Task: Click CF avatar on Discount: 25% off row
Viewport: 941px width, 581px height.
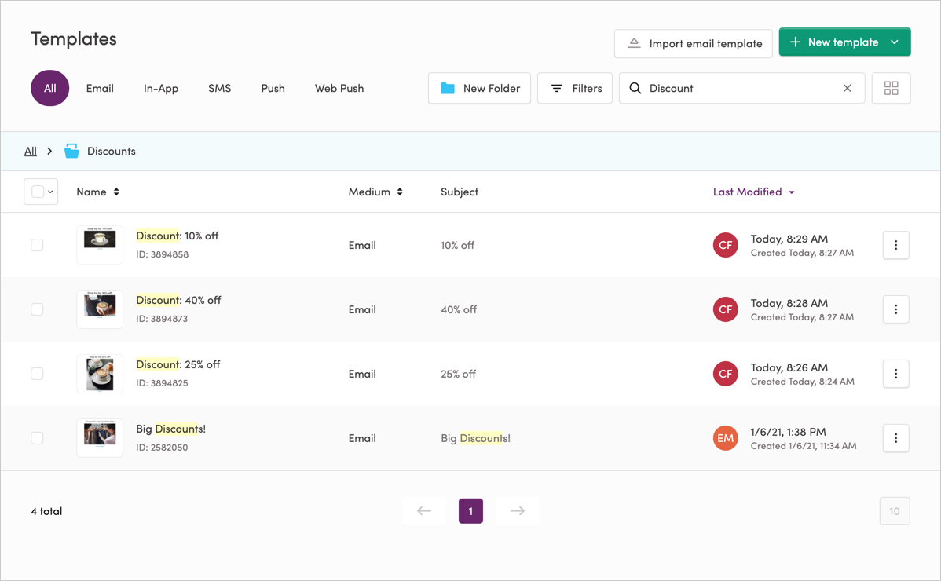Action: click(726, 374)
